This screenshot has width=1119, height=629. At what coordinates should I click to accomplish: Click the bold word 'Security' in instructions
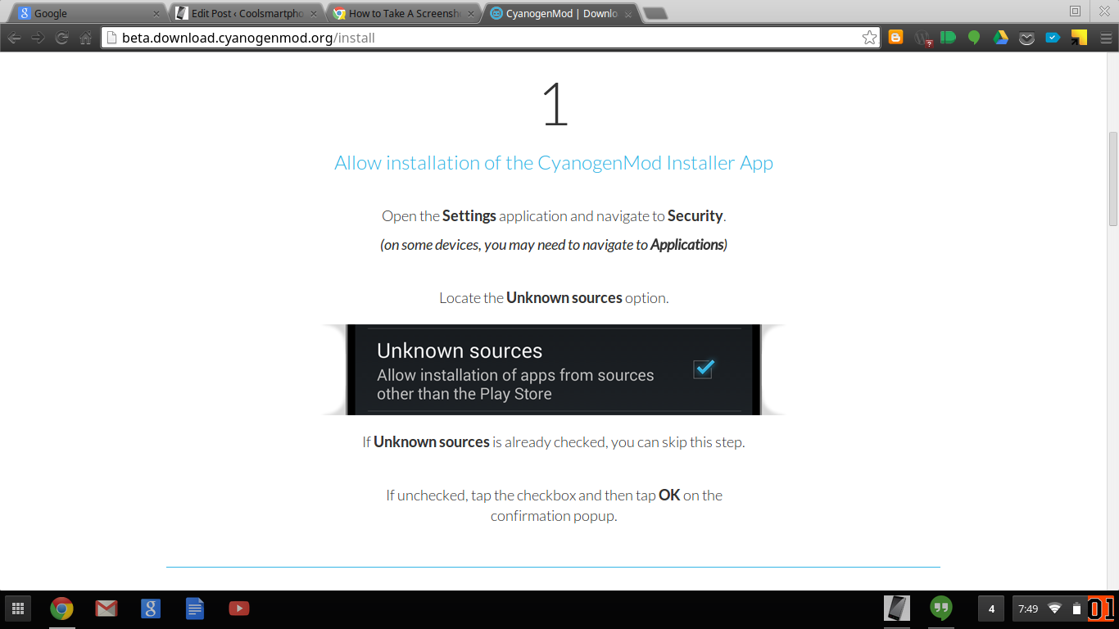tap(695, 216)
